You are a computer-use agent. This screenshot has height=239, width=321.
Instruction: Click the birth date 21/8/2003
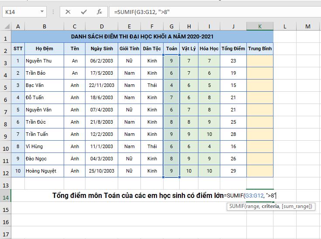[102, 122]
